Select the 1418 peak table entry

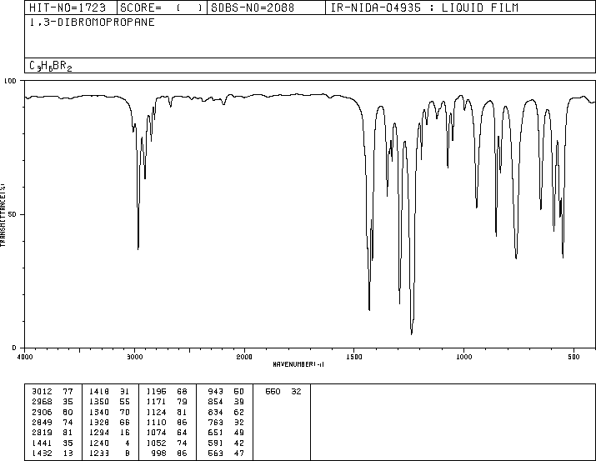point(109,392)
